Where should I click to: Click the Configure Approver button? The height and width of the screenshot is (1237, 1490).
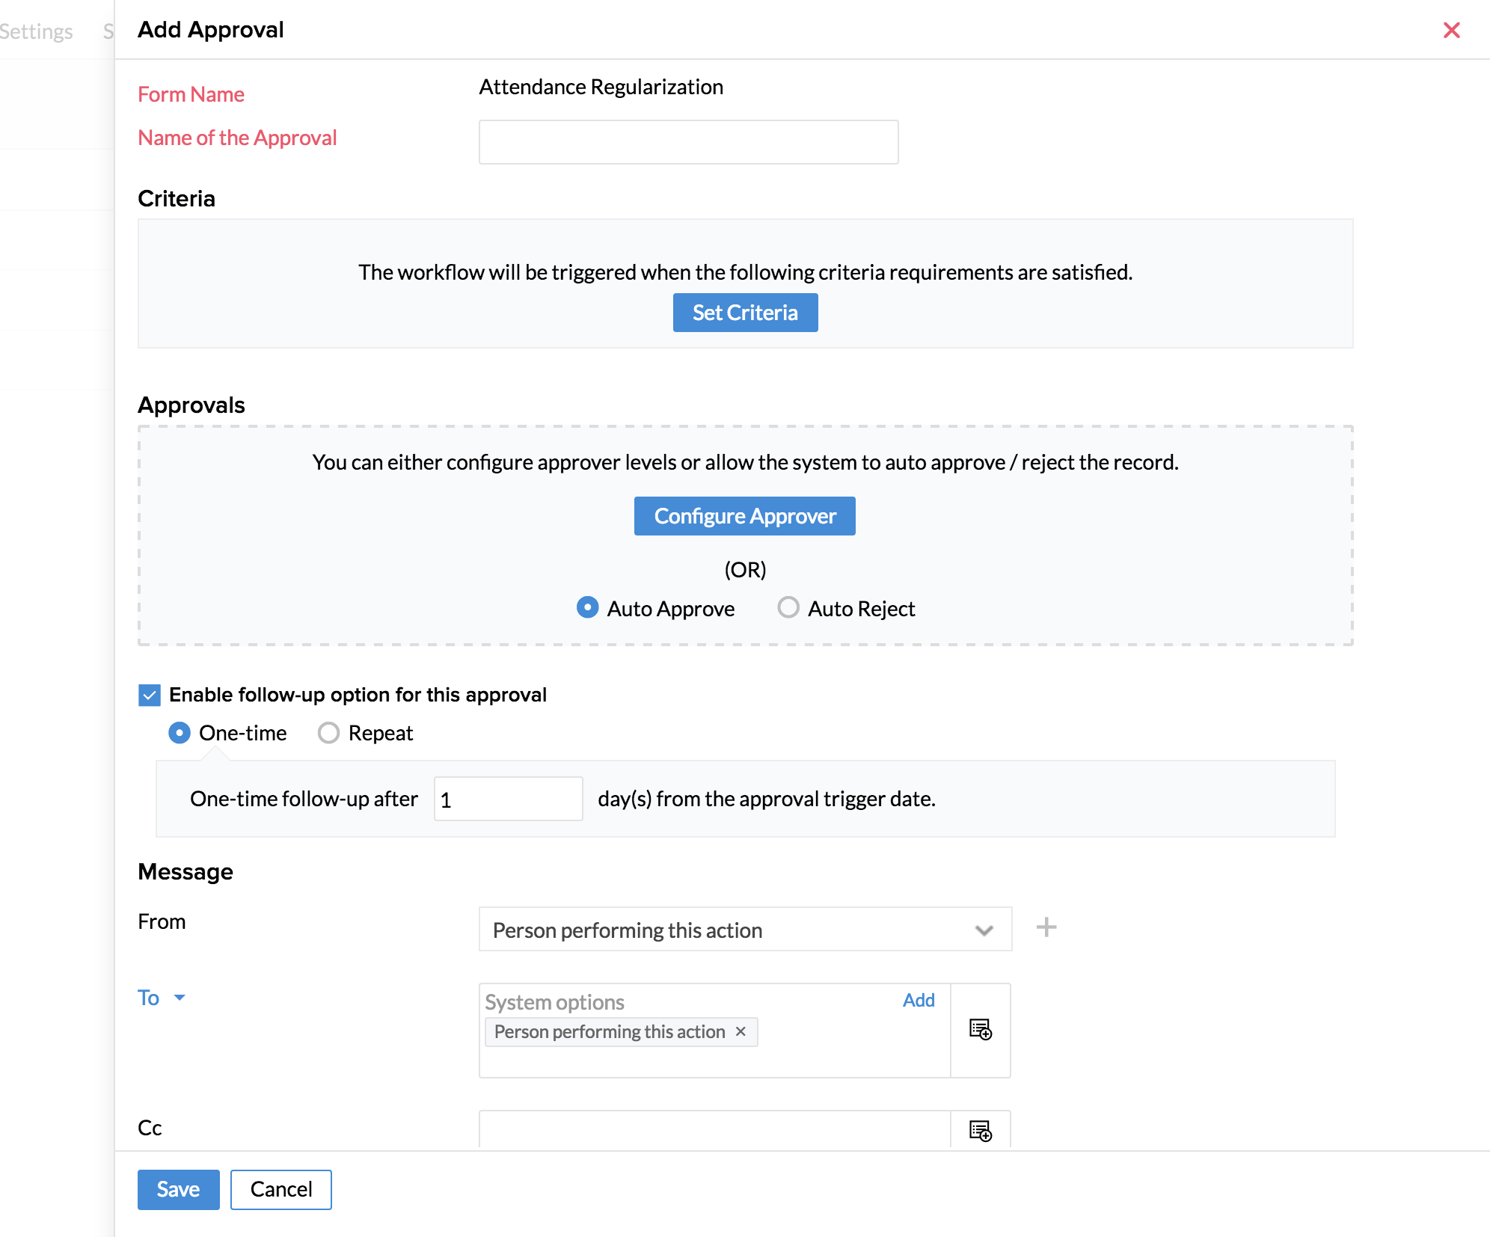click(744, 516)
